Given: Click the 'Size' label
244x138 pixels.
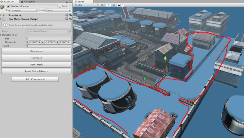Looking at the screenshot, I should coord(7,39).
